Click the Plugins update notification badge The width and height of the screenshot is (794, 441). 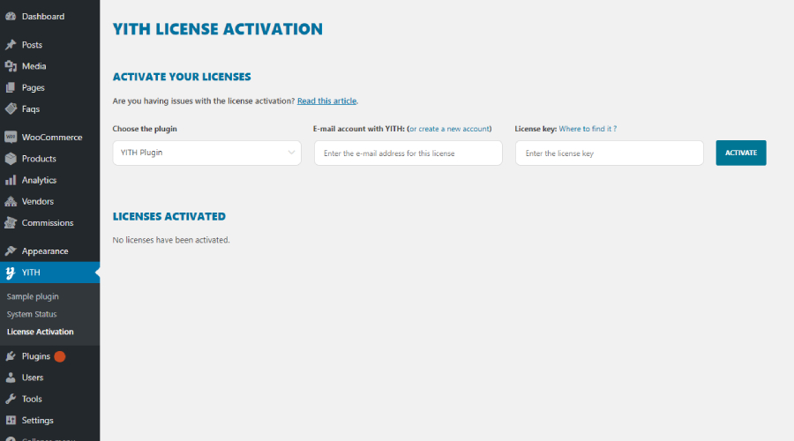[60, 357]
